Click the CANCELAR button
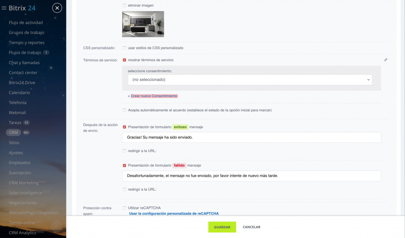Screen dimensions: 405x238 tap(252, 227)
